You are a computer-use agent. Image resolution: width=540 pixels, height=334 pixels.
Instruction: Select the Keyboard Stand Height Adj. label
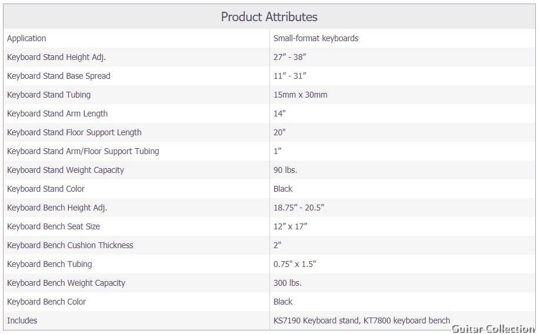pyautogui.click(x=56, y=57)
